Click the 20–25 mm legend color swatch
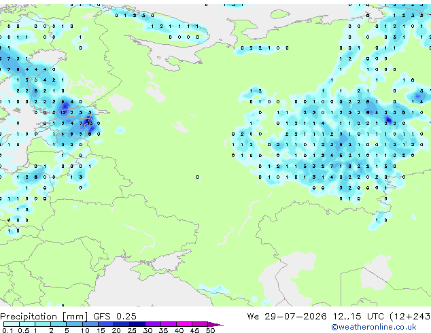Image resolution: width=431 pixels, height=333 pixels. [x=121, y=324]
